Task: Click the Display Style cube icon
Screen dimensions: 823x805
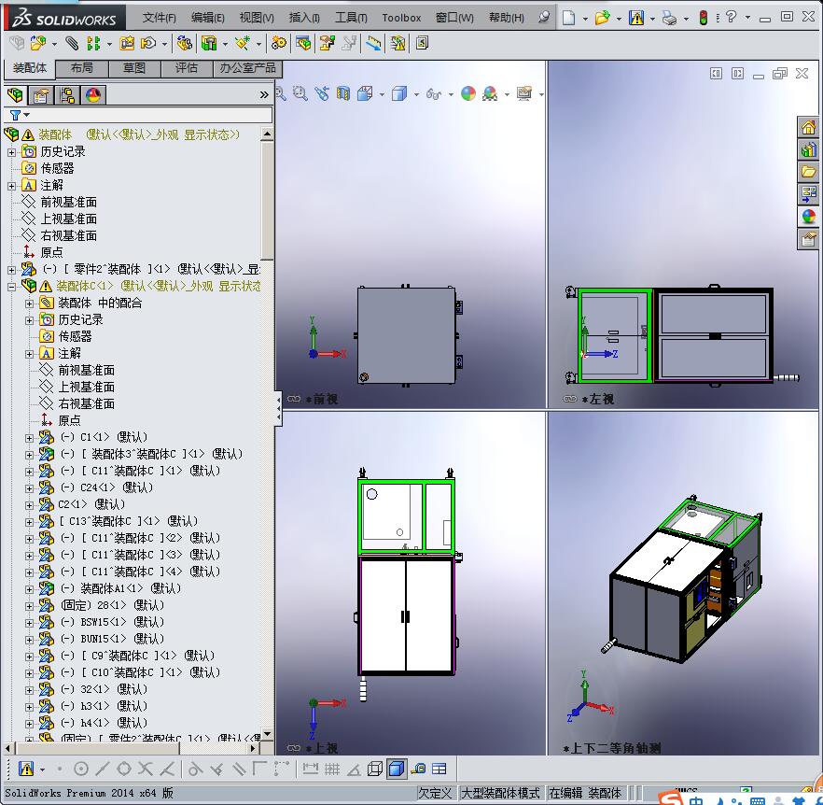Action: click(399, 93)
